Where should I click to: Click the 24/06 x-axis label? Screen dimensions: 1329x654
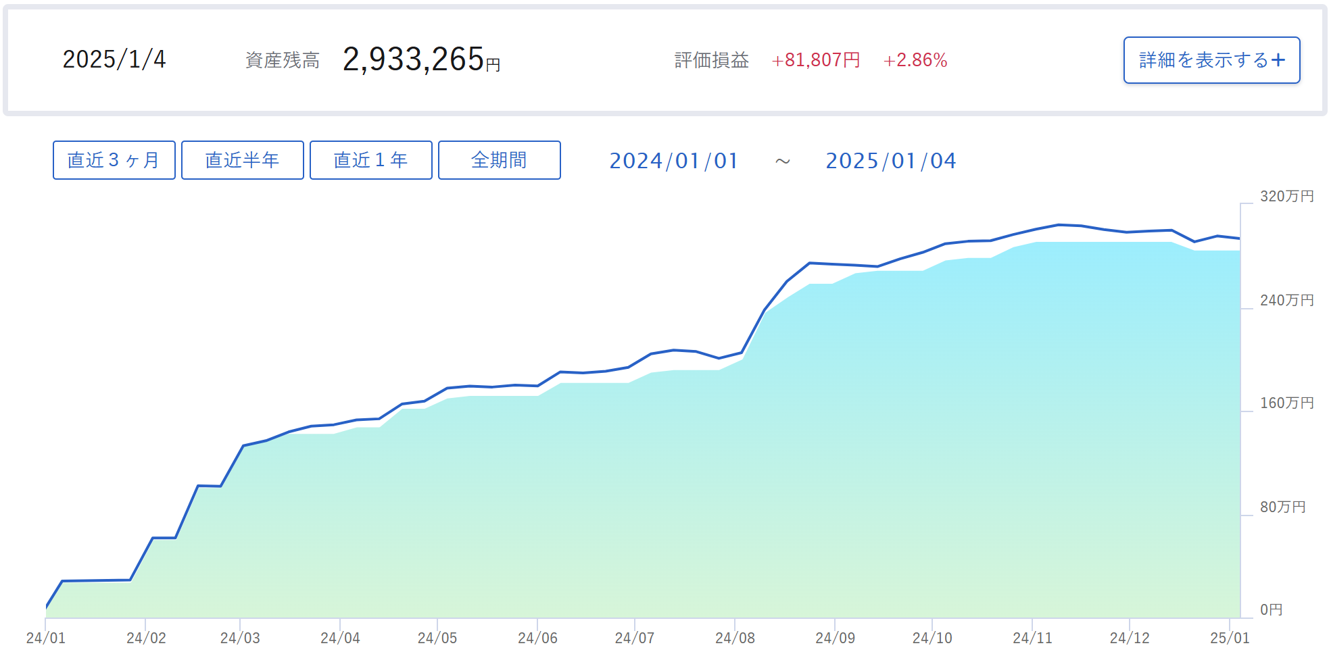537,638
